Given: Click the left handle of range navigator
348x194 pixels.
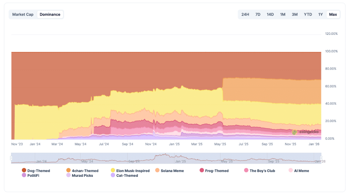Looking at the screenshot, I should pos(11,158).
